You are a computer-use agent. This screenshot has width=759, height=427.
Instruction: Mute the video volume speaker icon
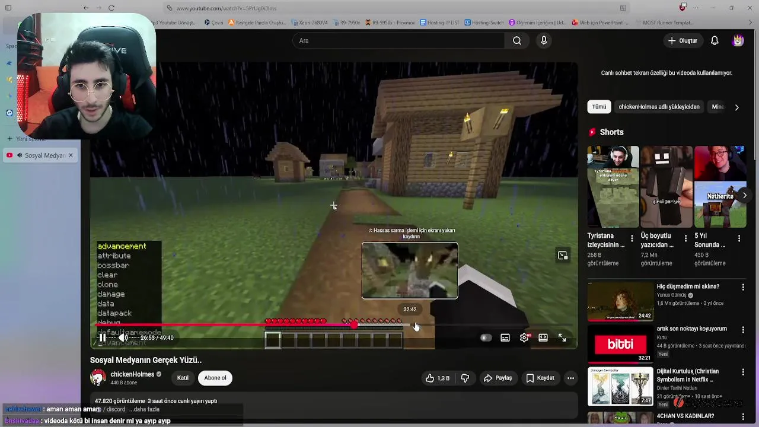(123, 337)
